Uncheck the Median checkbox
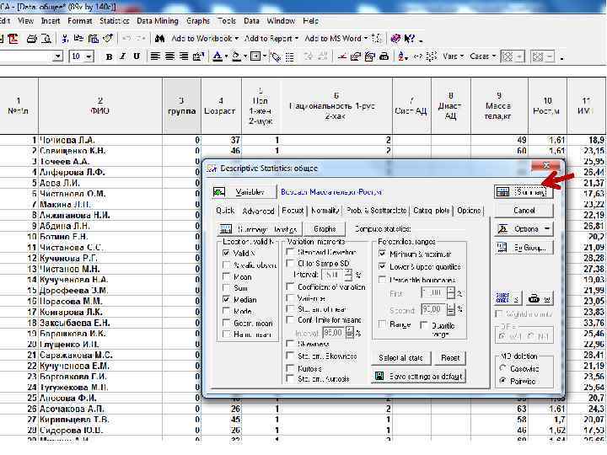 (227, 299)
